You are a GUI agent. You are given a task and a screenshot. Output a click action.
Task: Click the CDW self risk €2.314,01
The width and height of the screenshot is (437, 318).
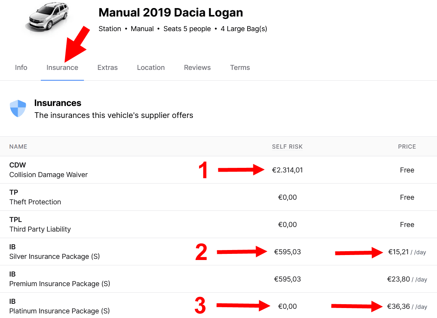[287, 170]
